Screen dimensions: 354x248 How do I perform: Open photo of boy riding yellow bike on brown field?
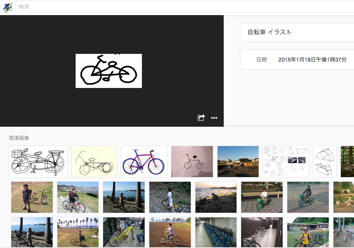[170, 232]
